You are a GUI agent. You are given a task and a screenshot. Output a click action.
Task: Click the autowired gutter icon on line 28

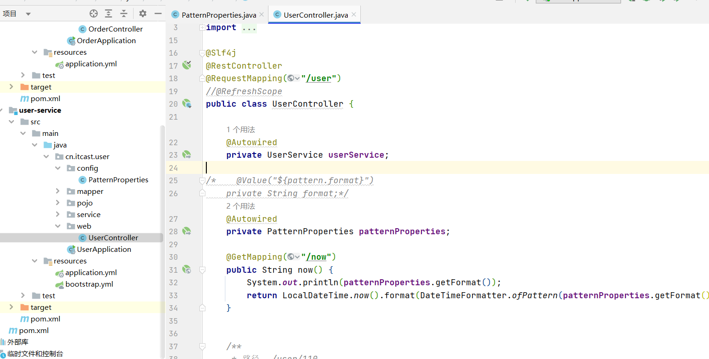[x=186, y=231]
